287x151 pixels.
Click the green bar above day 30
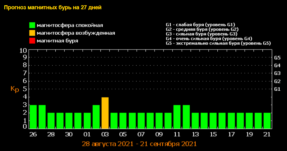coord(69,120)
